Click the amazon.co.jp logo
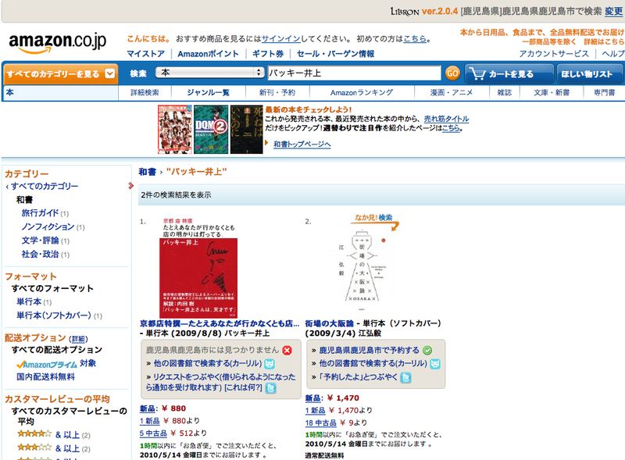Screen dimensions: 625x460 pos(57,43)
